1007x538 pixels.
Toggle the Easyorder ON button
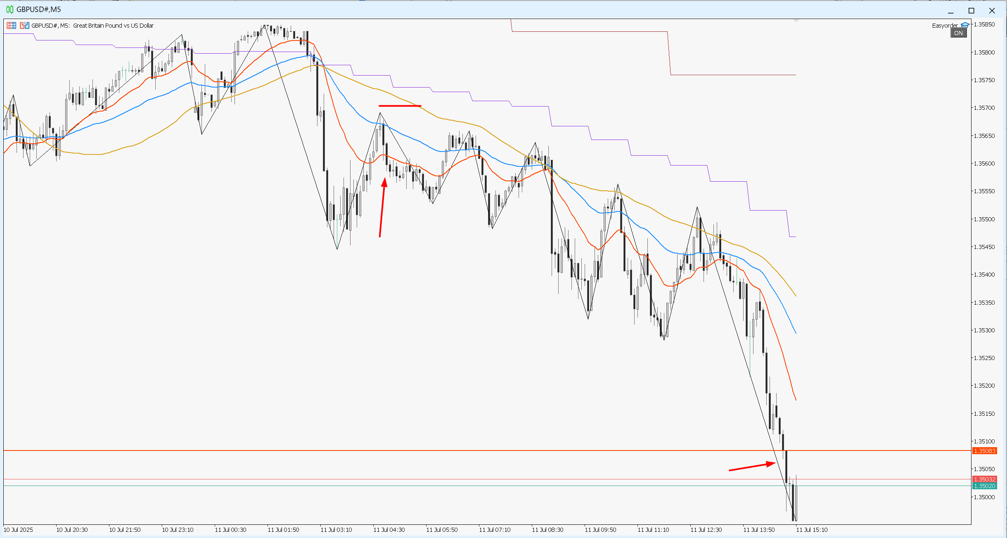[958, 33]
